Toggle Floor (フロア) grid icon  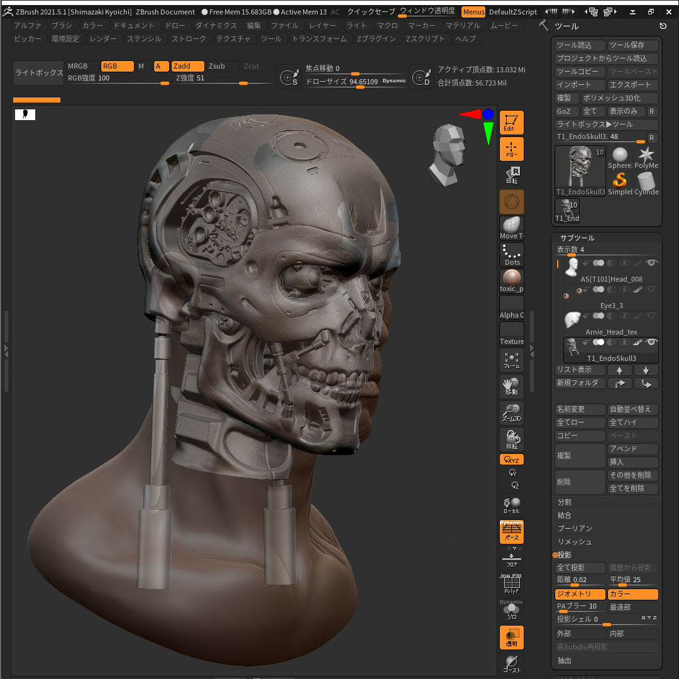tap(511, 558)
